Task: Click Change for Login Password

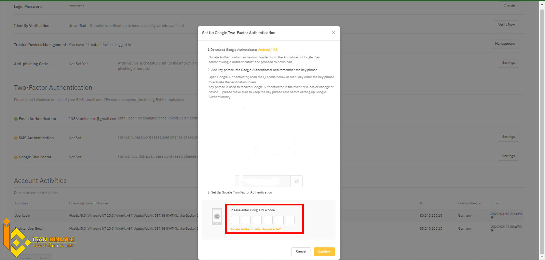Action: pyautogui.click(x=509, y=5)
